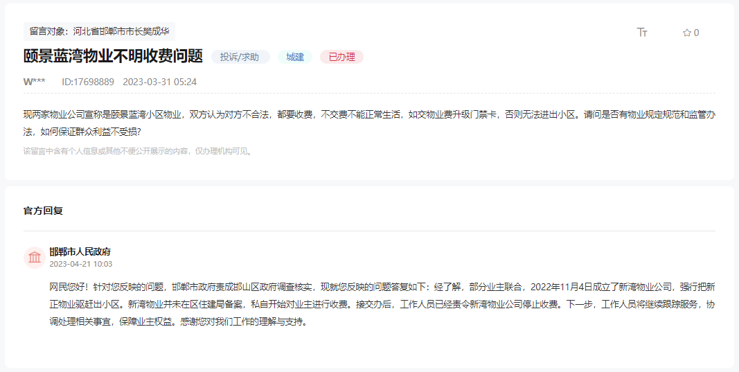Click responder name 邯郸市人民政府

[x=80, y=251]
